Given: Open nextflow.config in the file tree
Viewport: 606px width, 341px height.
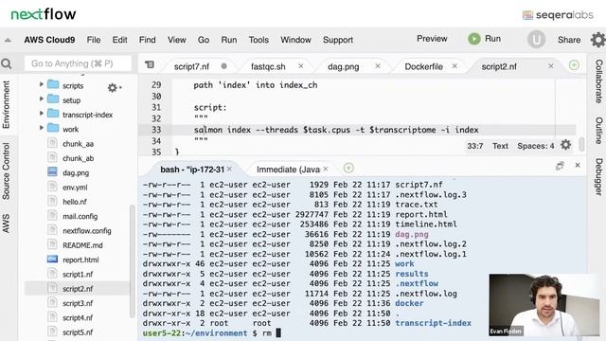Looking at the screenshot, I should click(x=87, y=231).
